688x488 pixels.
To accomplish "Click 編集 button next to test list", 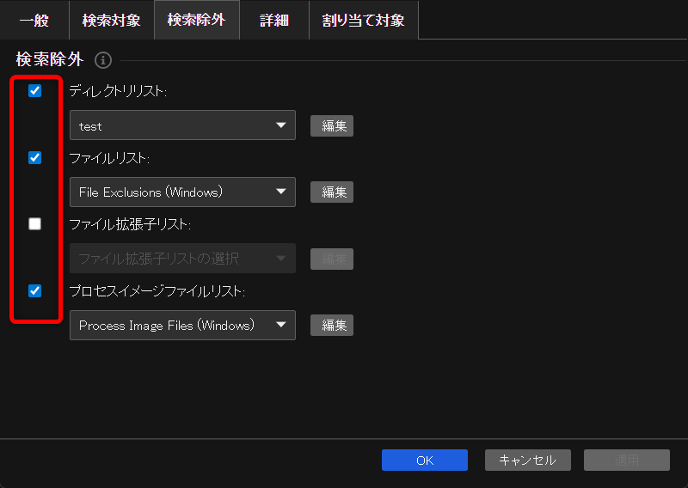I will tap(332, 125).
